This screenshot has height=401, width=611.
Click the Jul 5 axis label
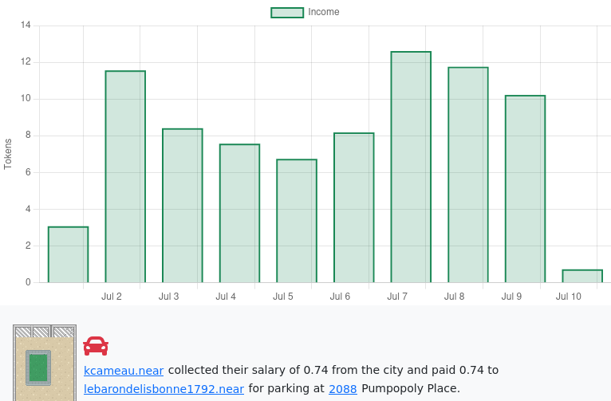click(x=283, y=297)
